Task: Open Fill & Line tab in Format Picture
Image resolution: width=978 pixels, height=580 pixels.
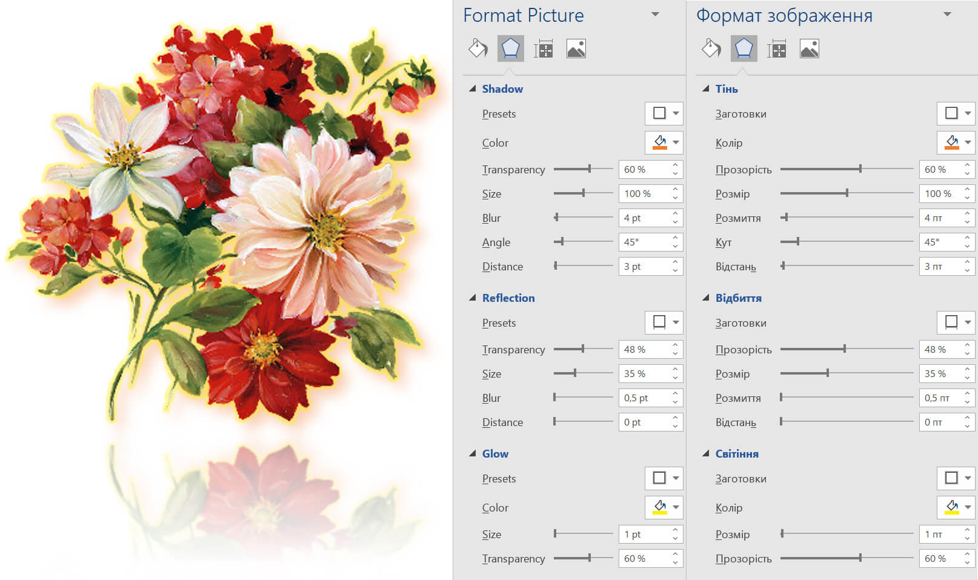Action: (478, 48)
